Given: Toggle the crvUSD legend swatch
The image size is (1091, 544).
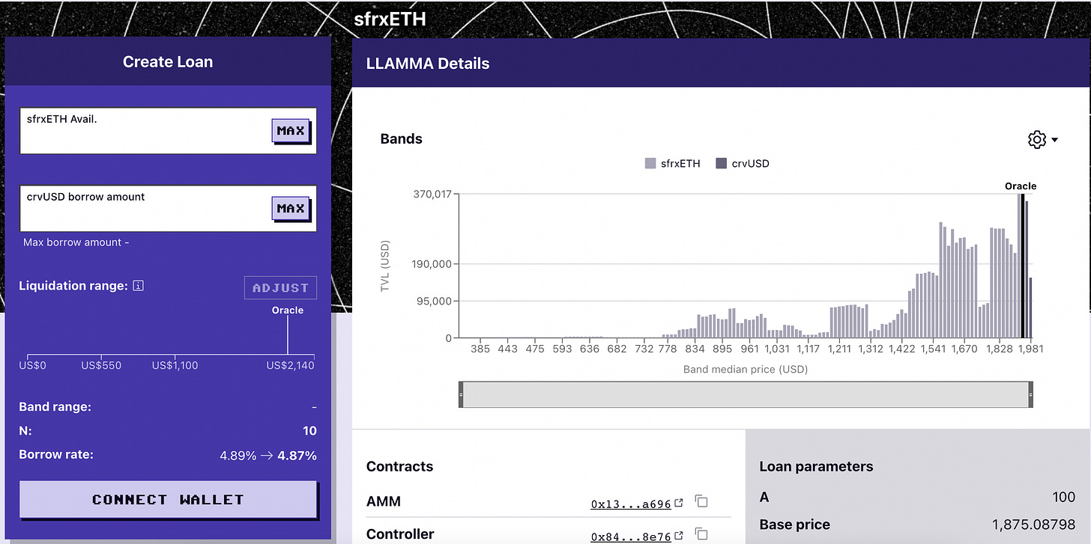Looking at the screenshot, I should (722, 163).
